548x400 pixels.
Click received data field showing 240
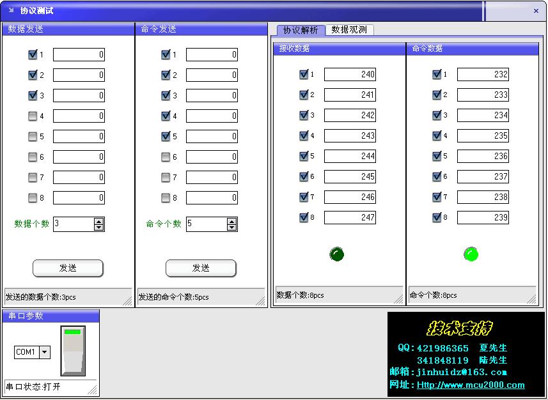tap(350, 74)
